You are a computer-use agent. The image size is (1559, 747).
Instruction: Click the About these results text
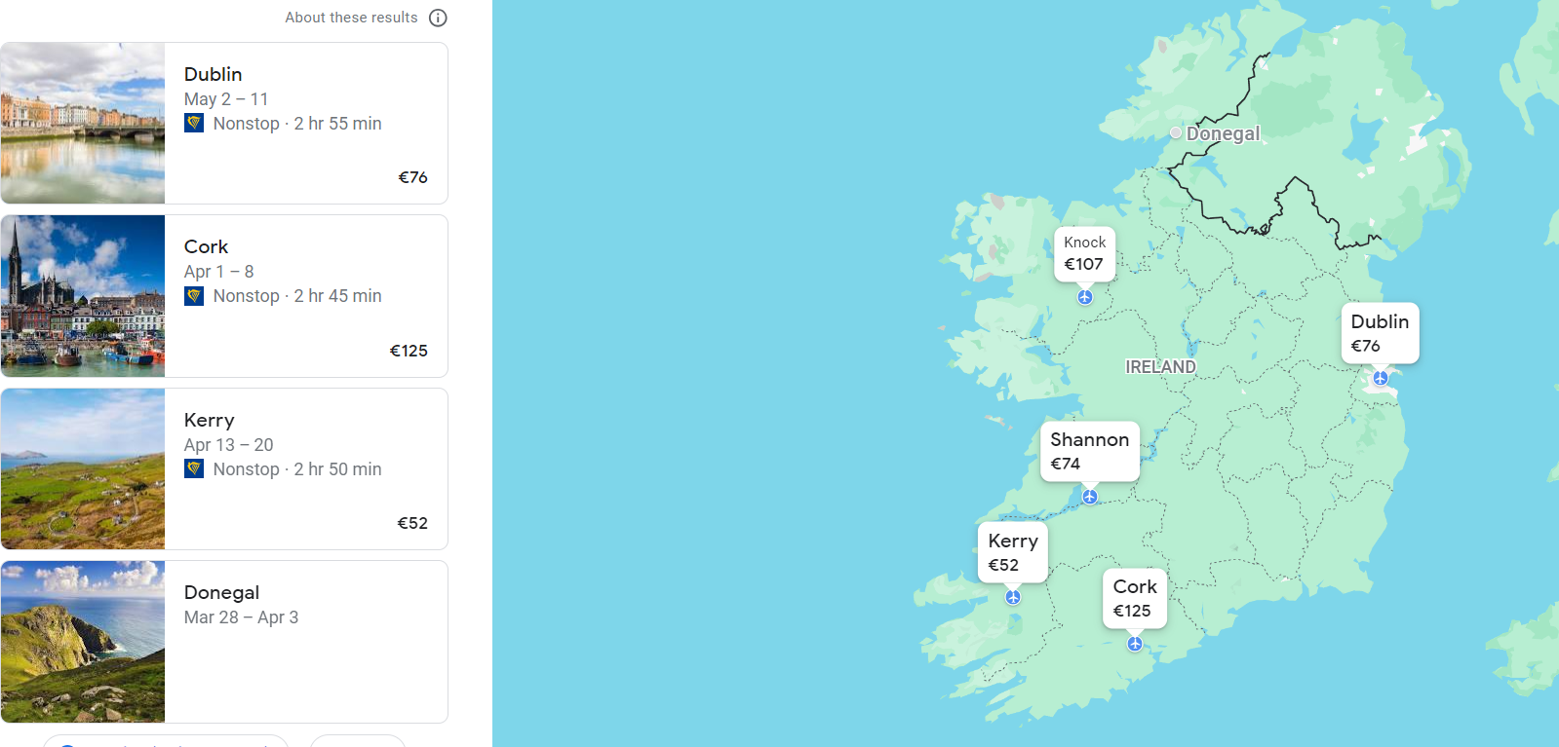pyautogui.click(x=351, y=18)
